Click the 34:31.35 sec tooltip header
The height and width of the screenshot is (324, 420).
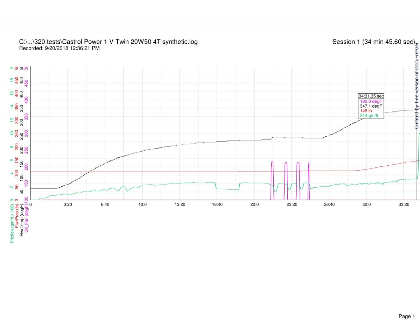click(371, 96)
